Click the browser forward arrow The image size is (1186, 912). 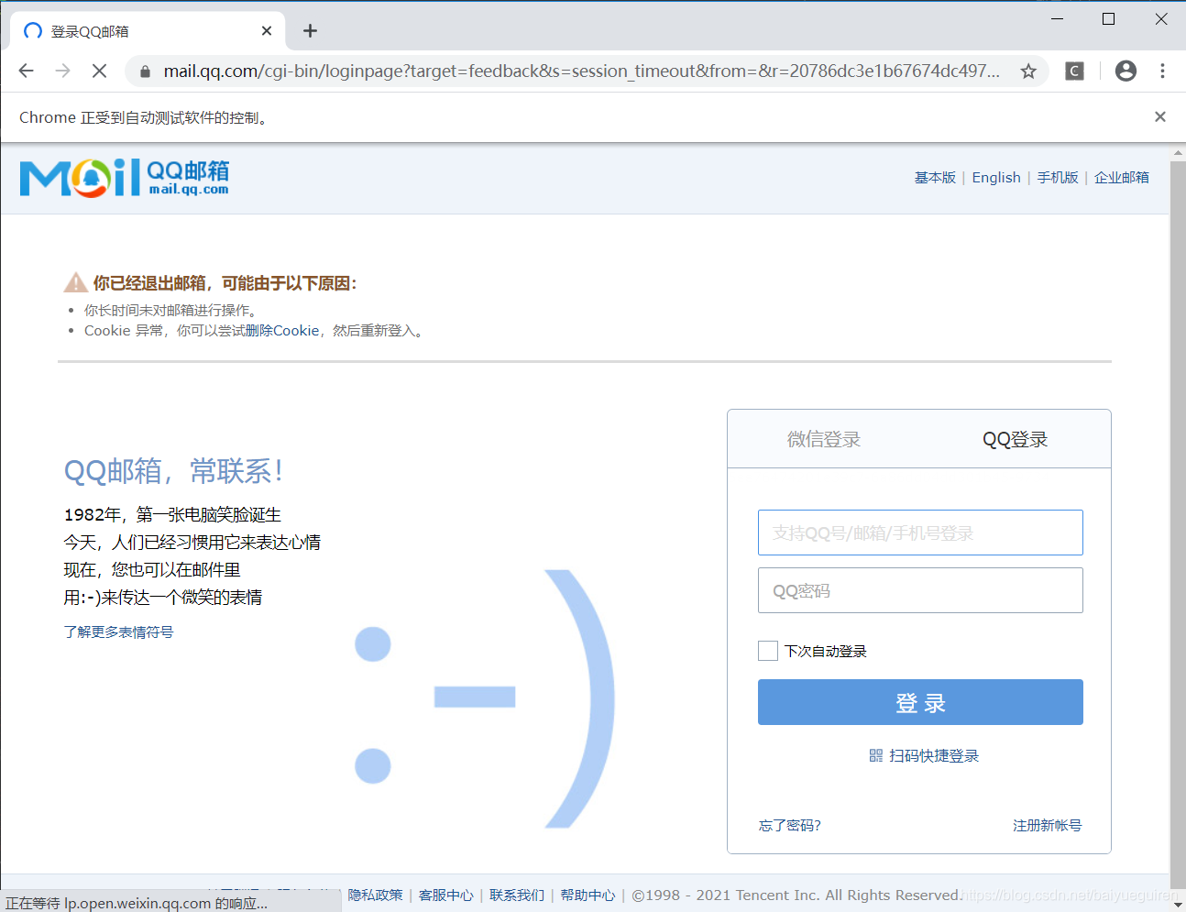point(62,71)
